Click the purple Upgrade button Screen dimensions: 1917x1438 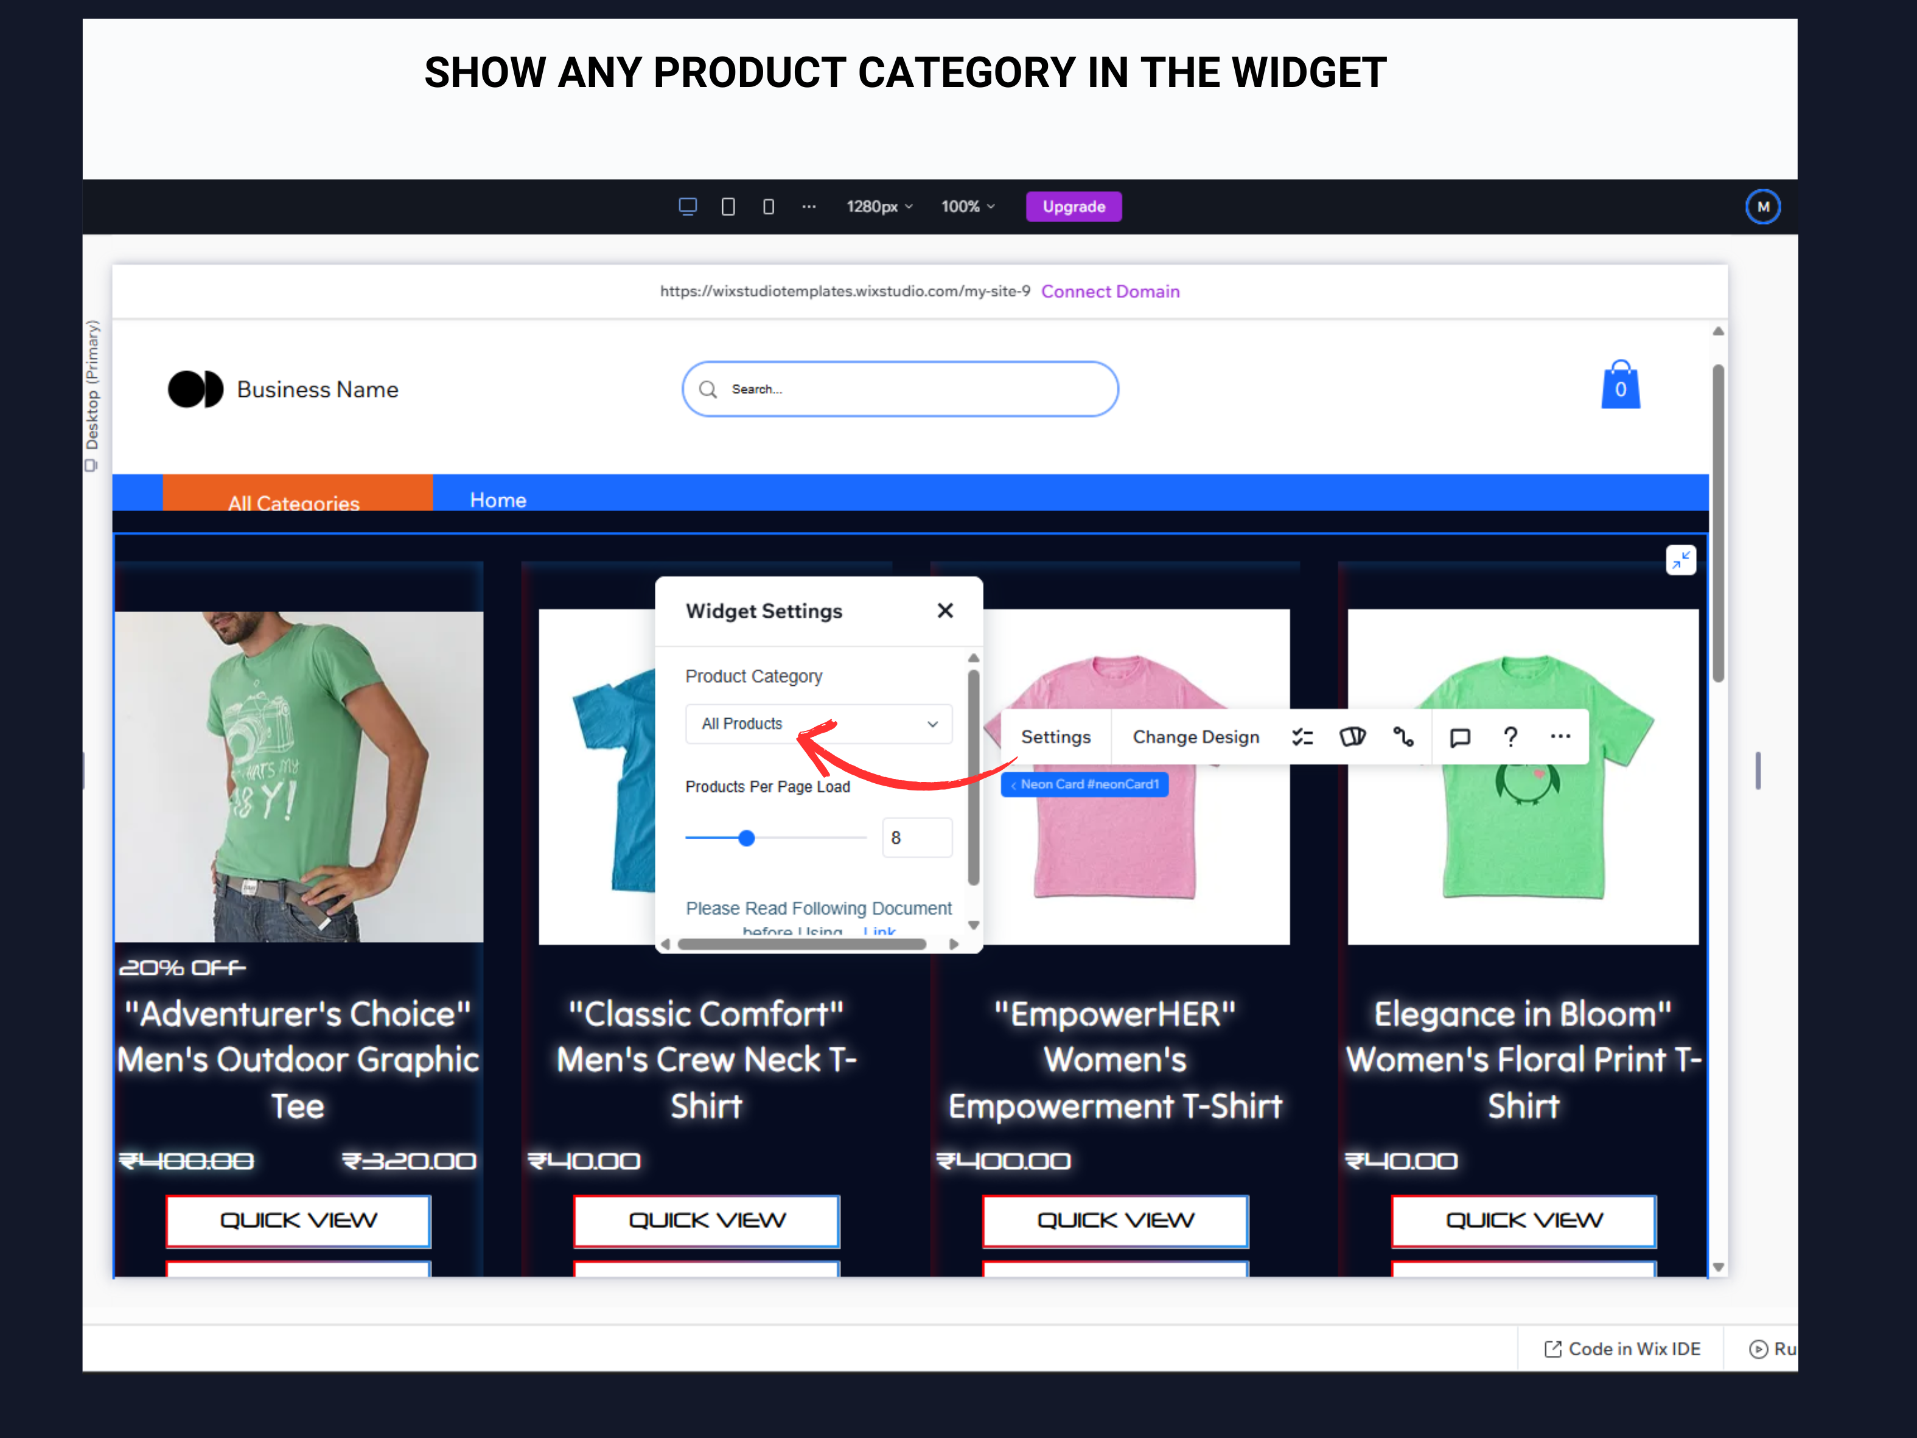(x=1074, y=206)
